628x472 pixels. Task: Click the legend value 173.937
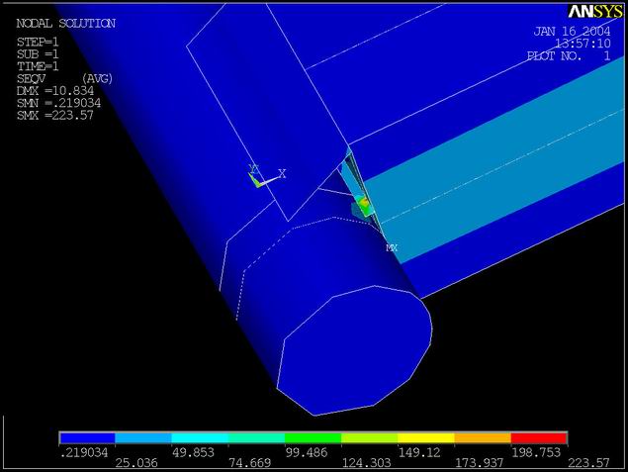(x=480, y=463)
